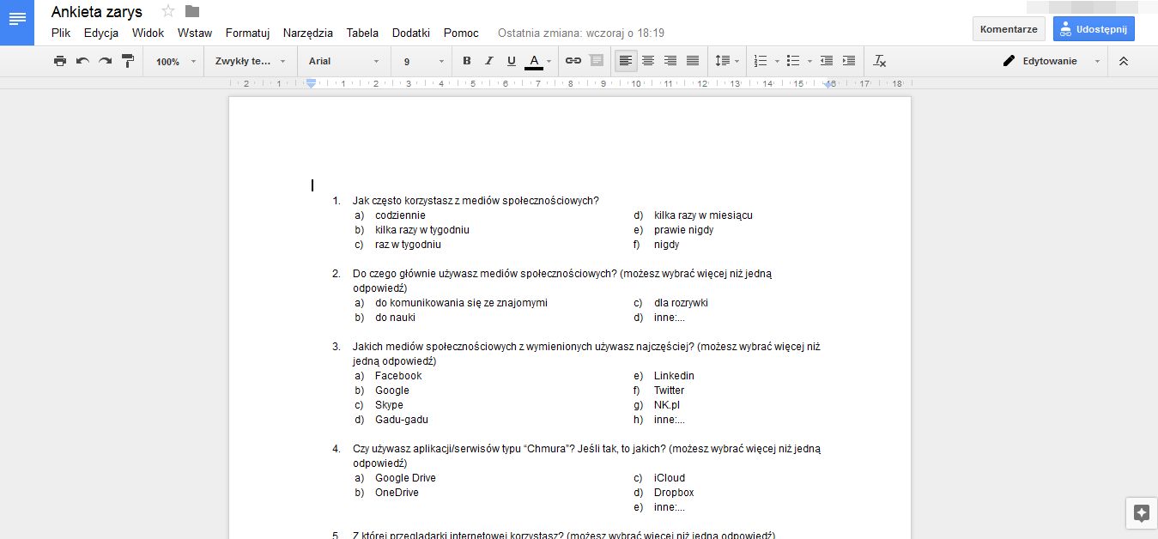Viewport: 1158px width, 539px height.
Task: Open the Tabela menu
Action: [x=362, y=33]
